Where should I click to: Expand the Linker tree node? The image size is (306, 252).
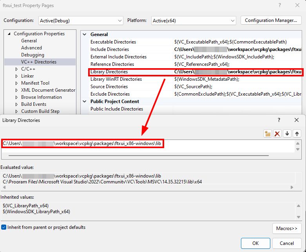tap(16, 76)
